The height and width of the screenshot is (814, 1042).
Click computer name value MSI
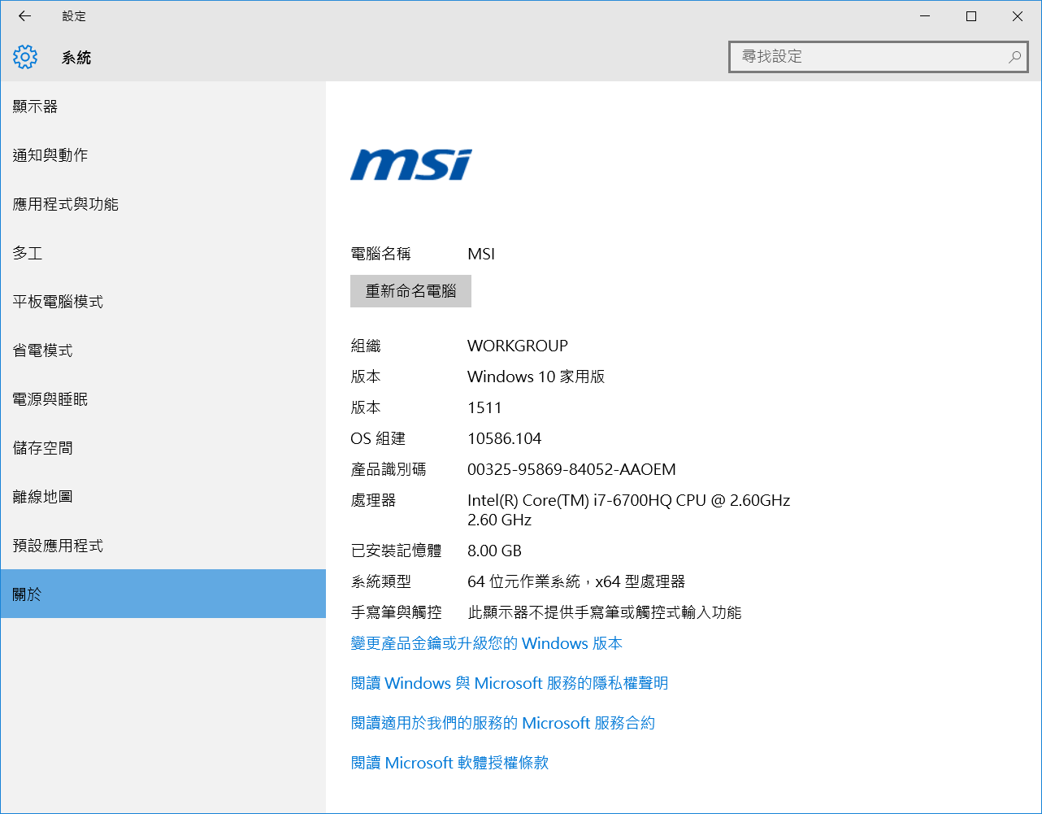(481, 254)
